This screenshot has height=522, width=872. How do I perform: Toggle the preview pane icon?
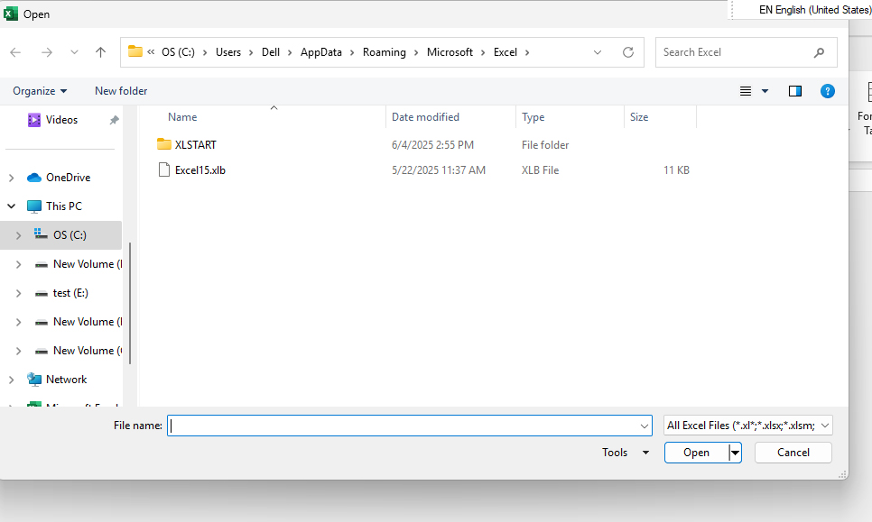point(795,91)
